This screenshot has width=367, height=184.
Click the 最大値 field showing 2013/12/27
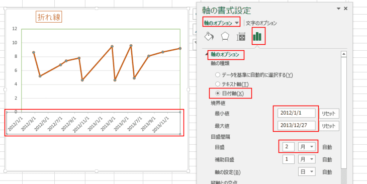click(x=297, y=126)
